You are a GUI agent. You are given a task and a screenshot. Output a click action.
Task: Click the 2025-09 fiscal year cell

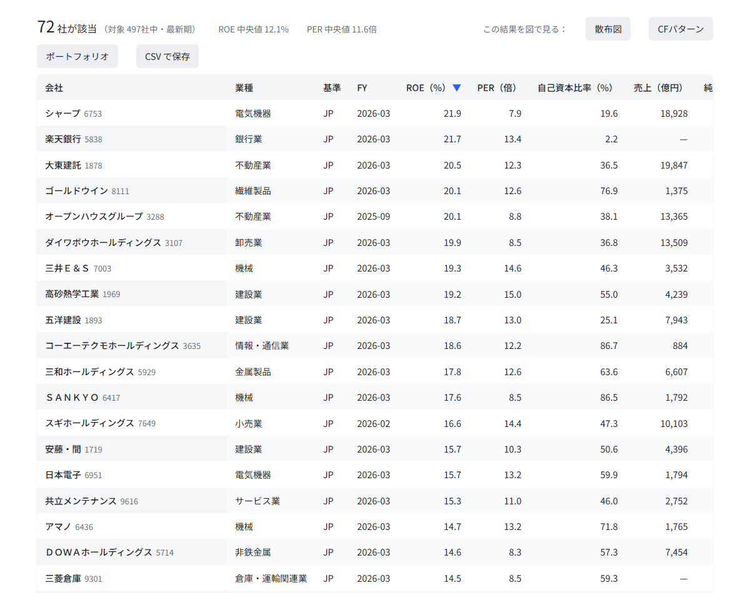(x=374, y=217)
